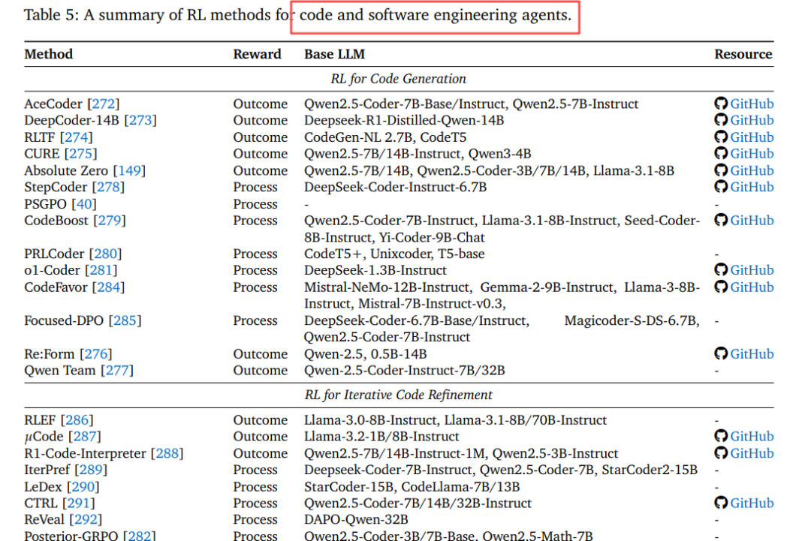Follow GitHub text link for AceCoder

752,104
